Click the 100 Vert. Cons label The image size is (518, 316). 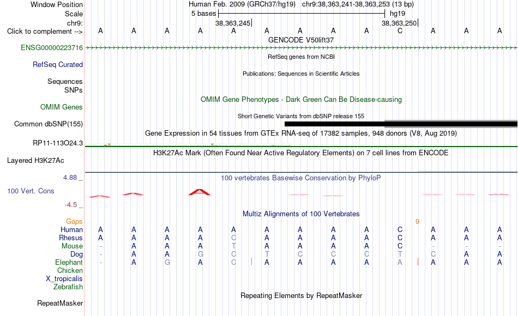click(31, 191)
